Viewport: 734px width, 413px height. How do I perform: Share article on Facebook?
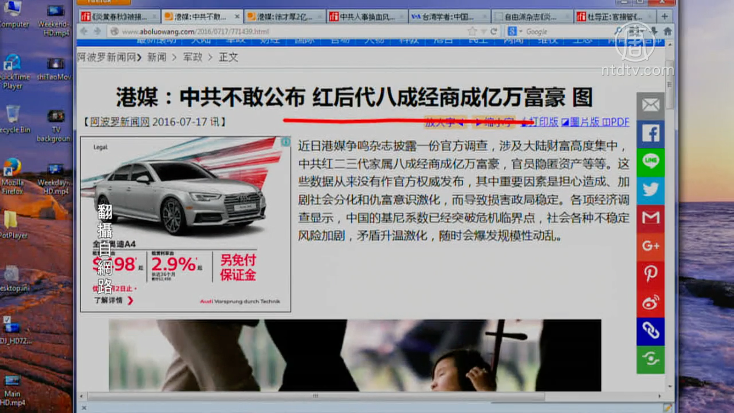pos(650,134)
